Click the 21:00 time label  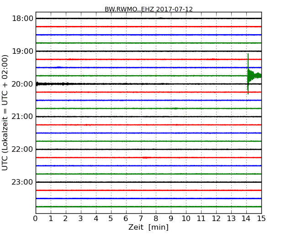pyautogui.click(x=22, y=117)
